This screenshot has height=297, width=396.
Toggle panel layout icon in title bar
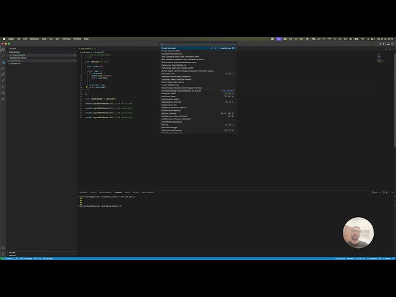[389, 44]
